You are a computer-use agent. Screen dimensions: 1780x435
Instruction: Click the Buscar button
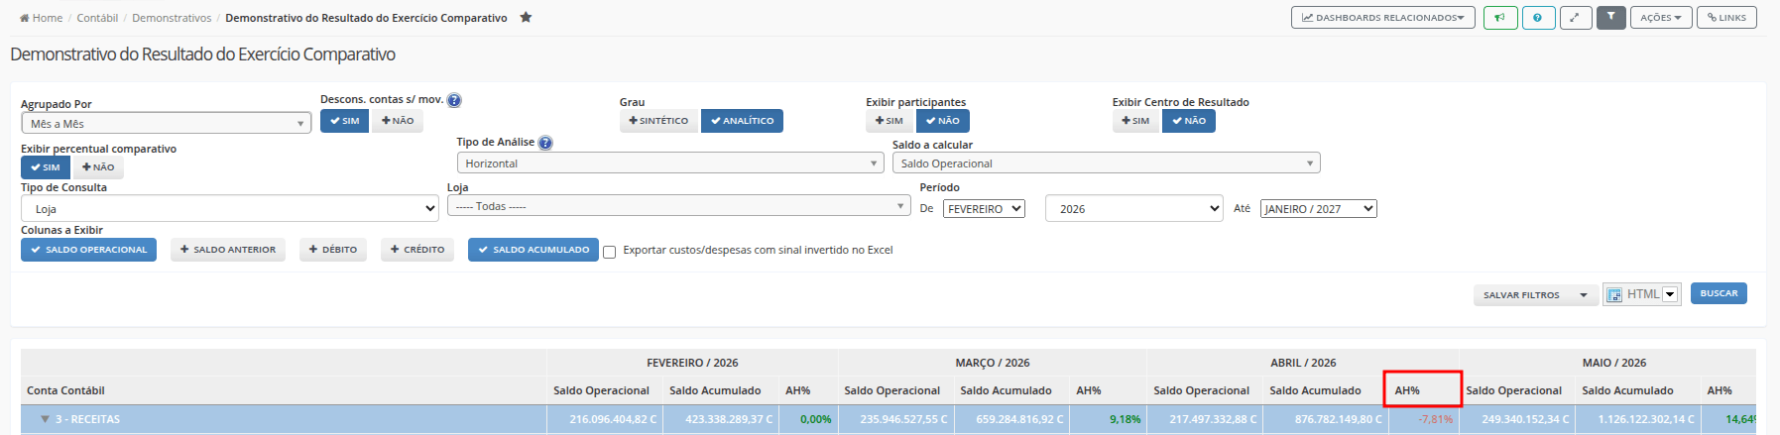point(1719,293)
